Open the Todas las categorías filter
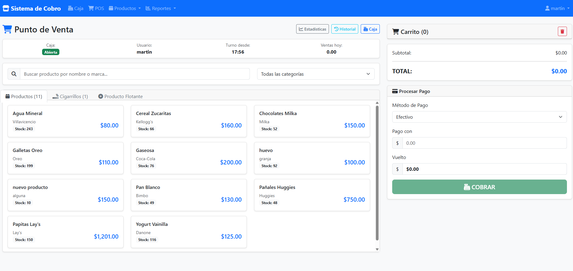 316,74
